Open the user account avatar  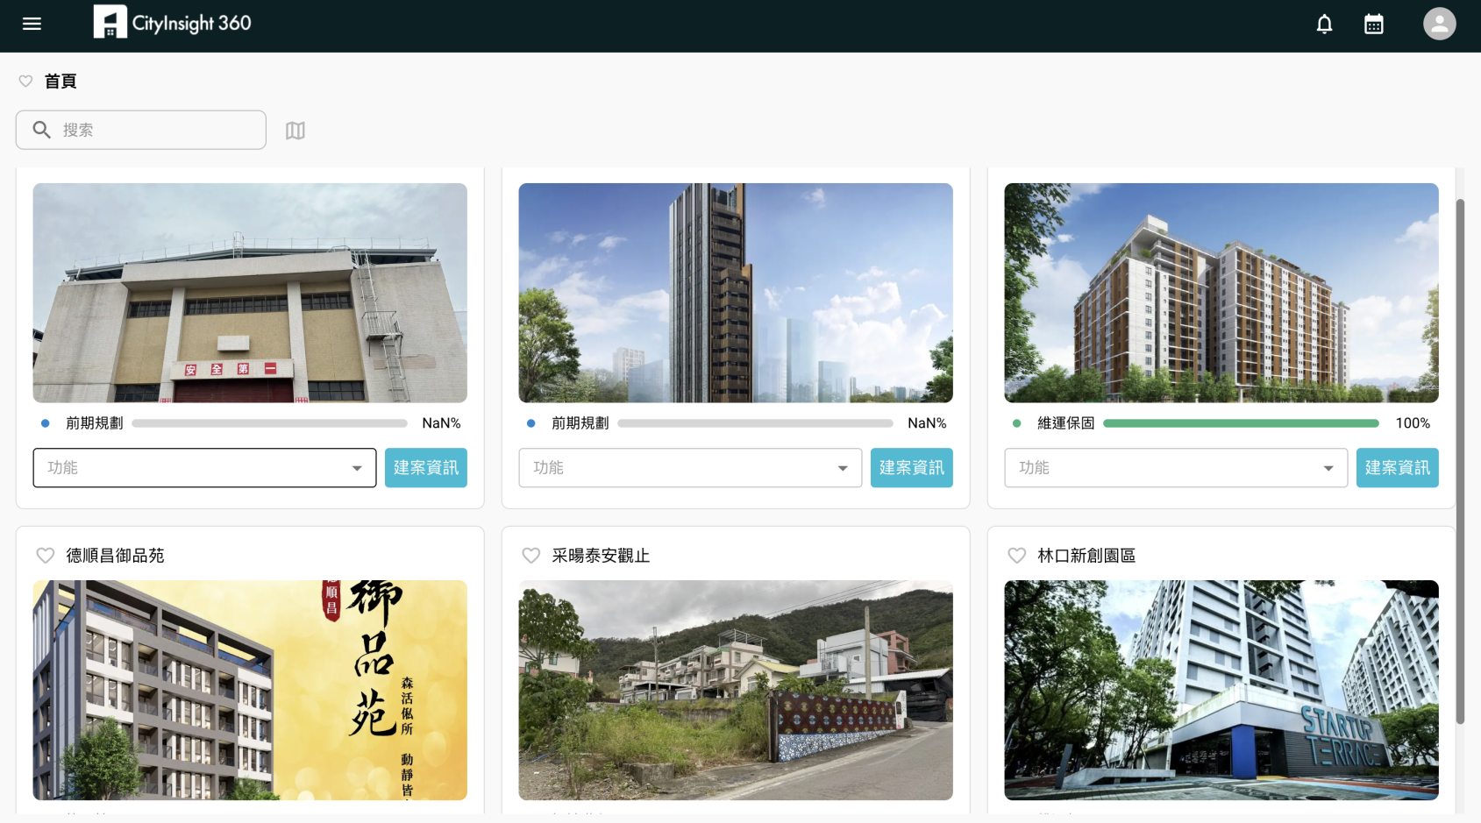point(1439,24)
